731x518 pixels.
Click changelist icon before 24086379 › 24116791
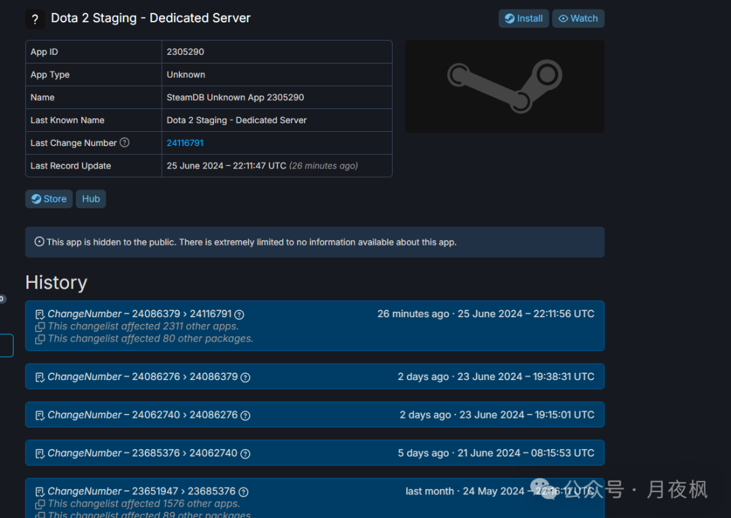[40, 314]
